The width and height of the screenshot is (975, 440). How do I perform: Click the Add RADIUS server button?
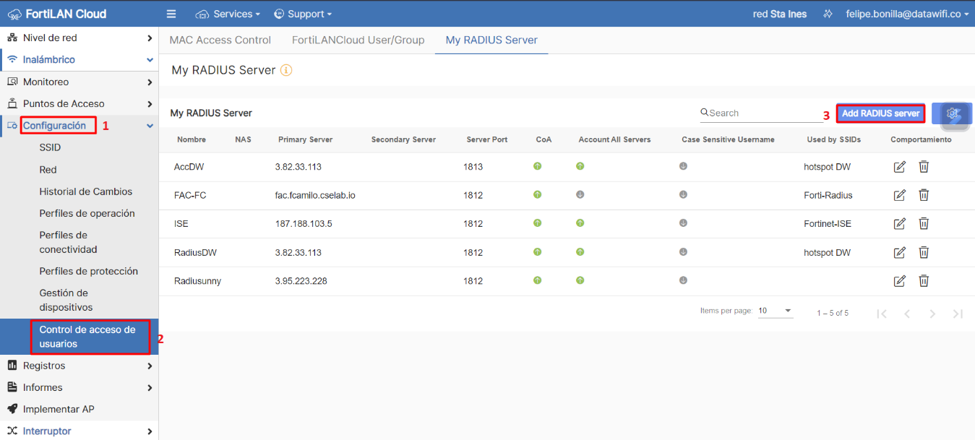[x=880, y=113]
